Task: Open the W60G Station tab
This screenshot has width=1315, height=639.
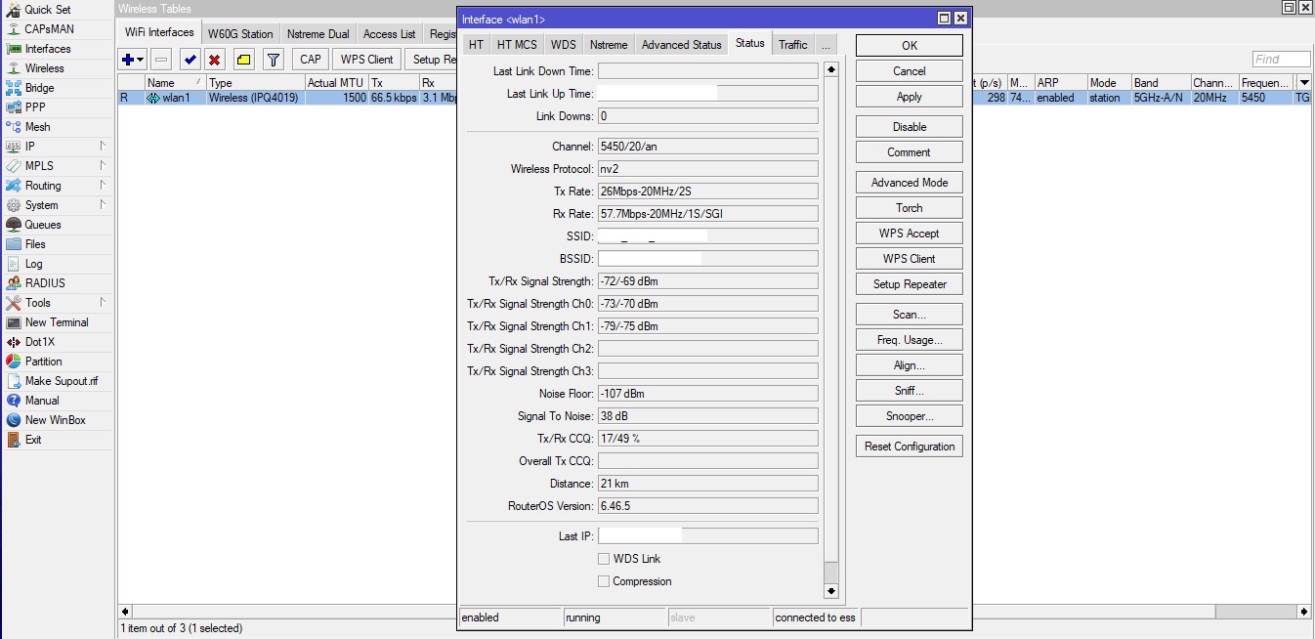Action: coord(239,32)
